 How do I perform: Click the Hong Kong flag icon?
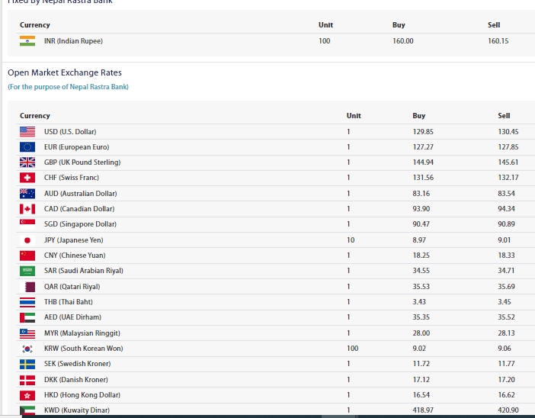coord(27,395)
